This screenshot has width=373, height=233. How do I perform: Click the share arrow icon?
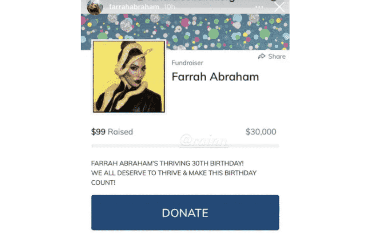pos(262,56)
